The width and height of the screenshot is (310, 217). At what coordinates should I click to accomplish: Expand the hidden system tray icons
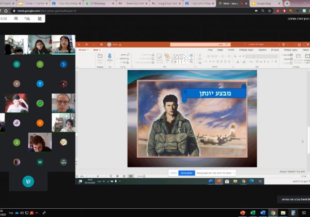click(37, 213)
